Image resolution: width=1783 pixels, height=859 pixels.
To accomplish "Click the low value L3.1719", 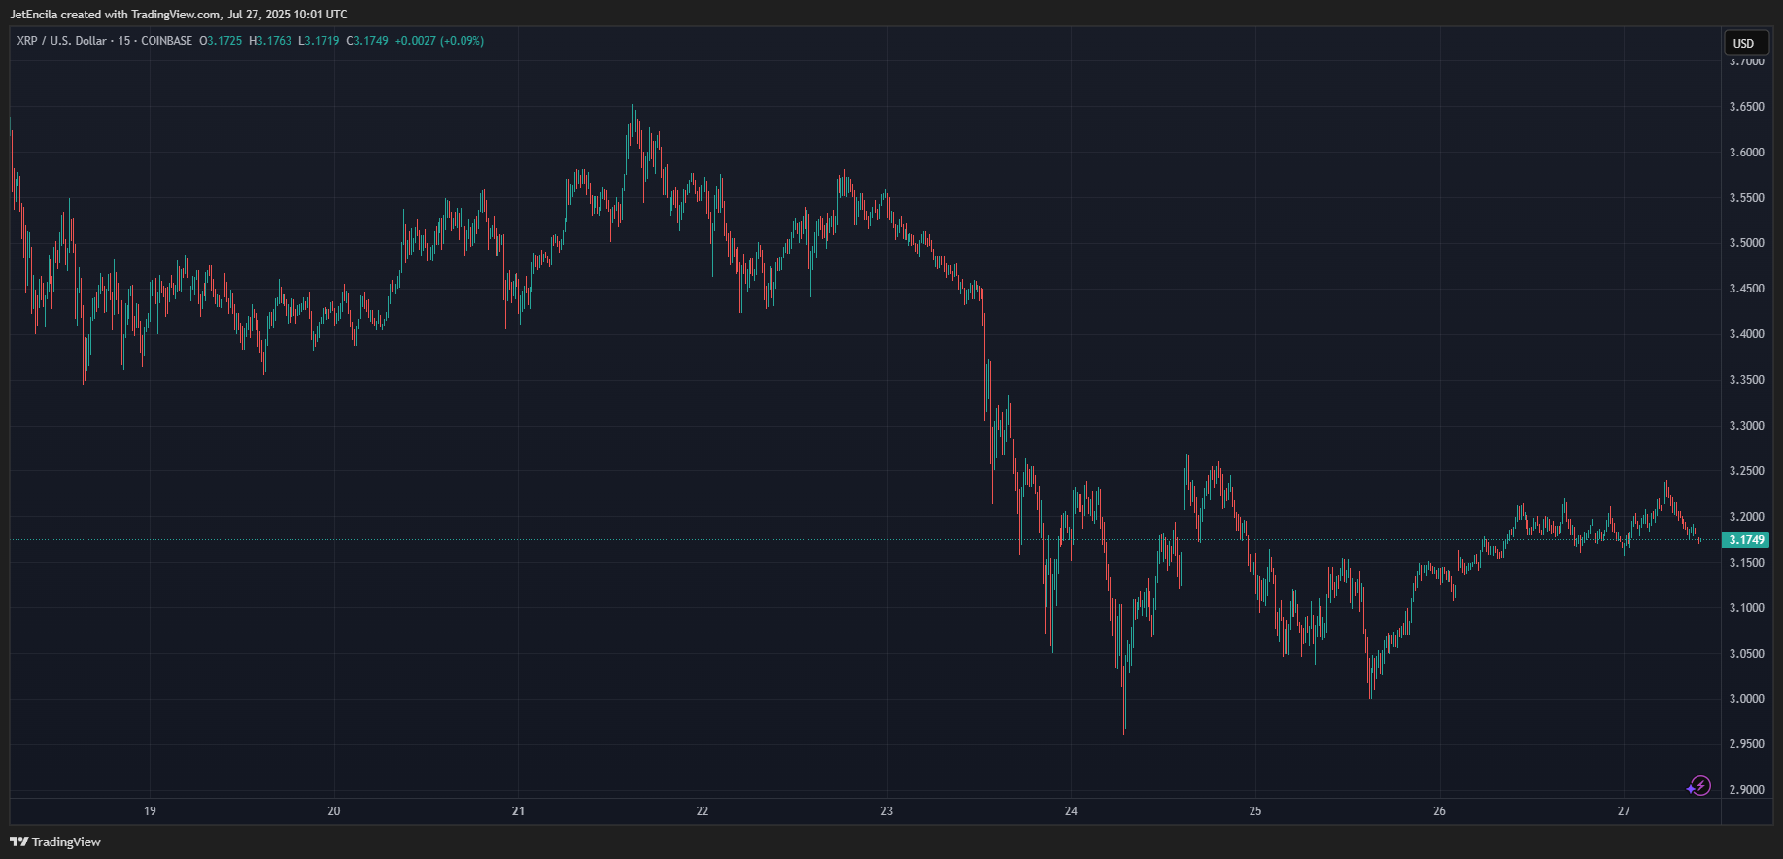I will (319, 41).
